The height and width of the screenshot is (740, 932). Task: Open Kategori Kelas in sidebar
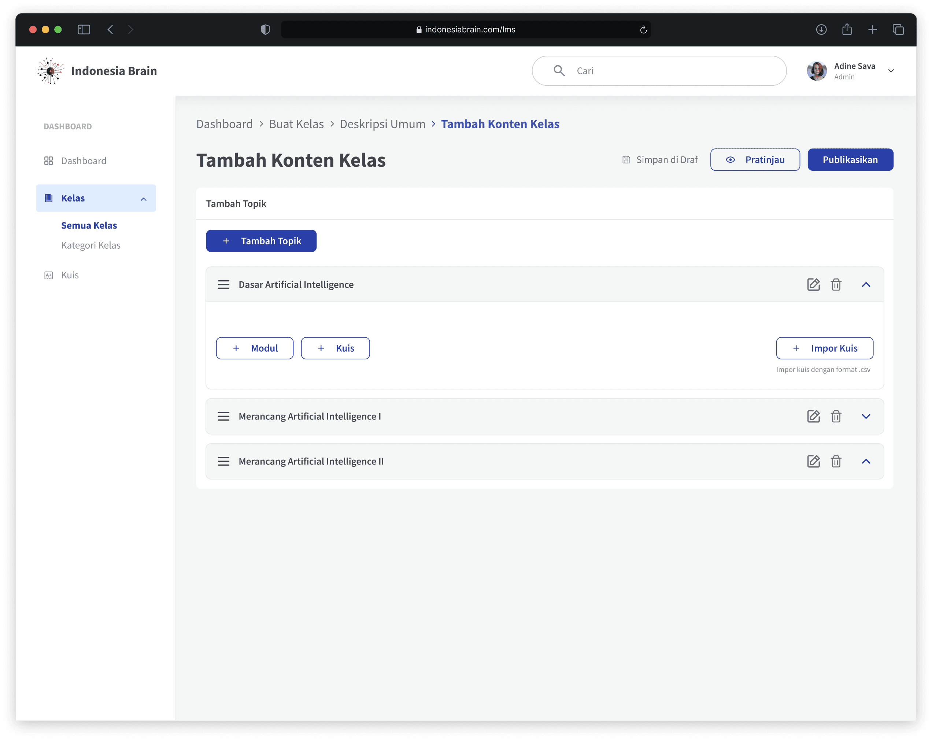pyautogui.click(x=91, y=245)
